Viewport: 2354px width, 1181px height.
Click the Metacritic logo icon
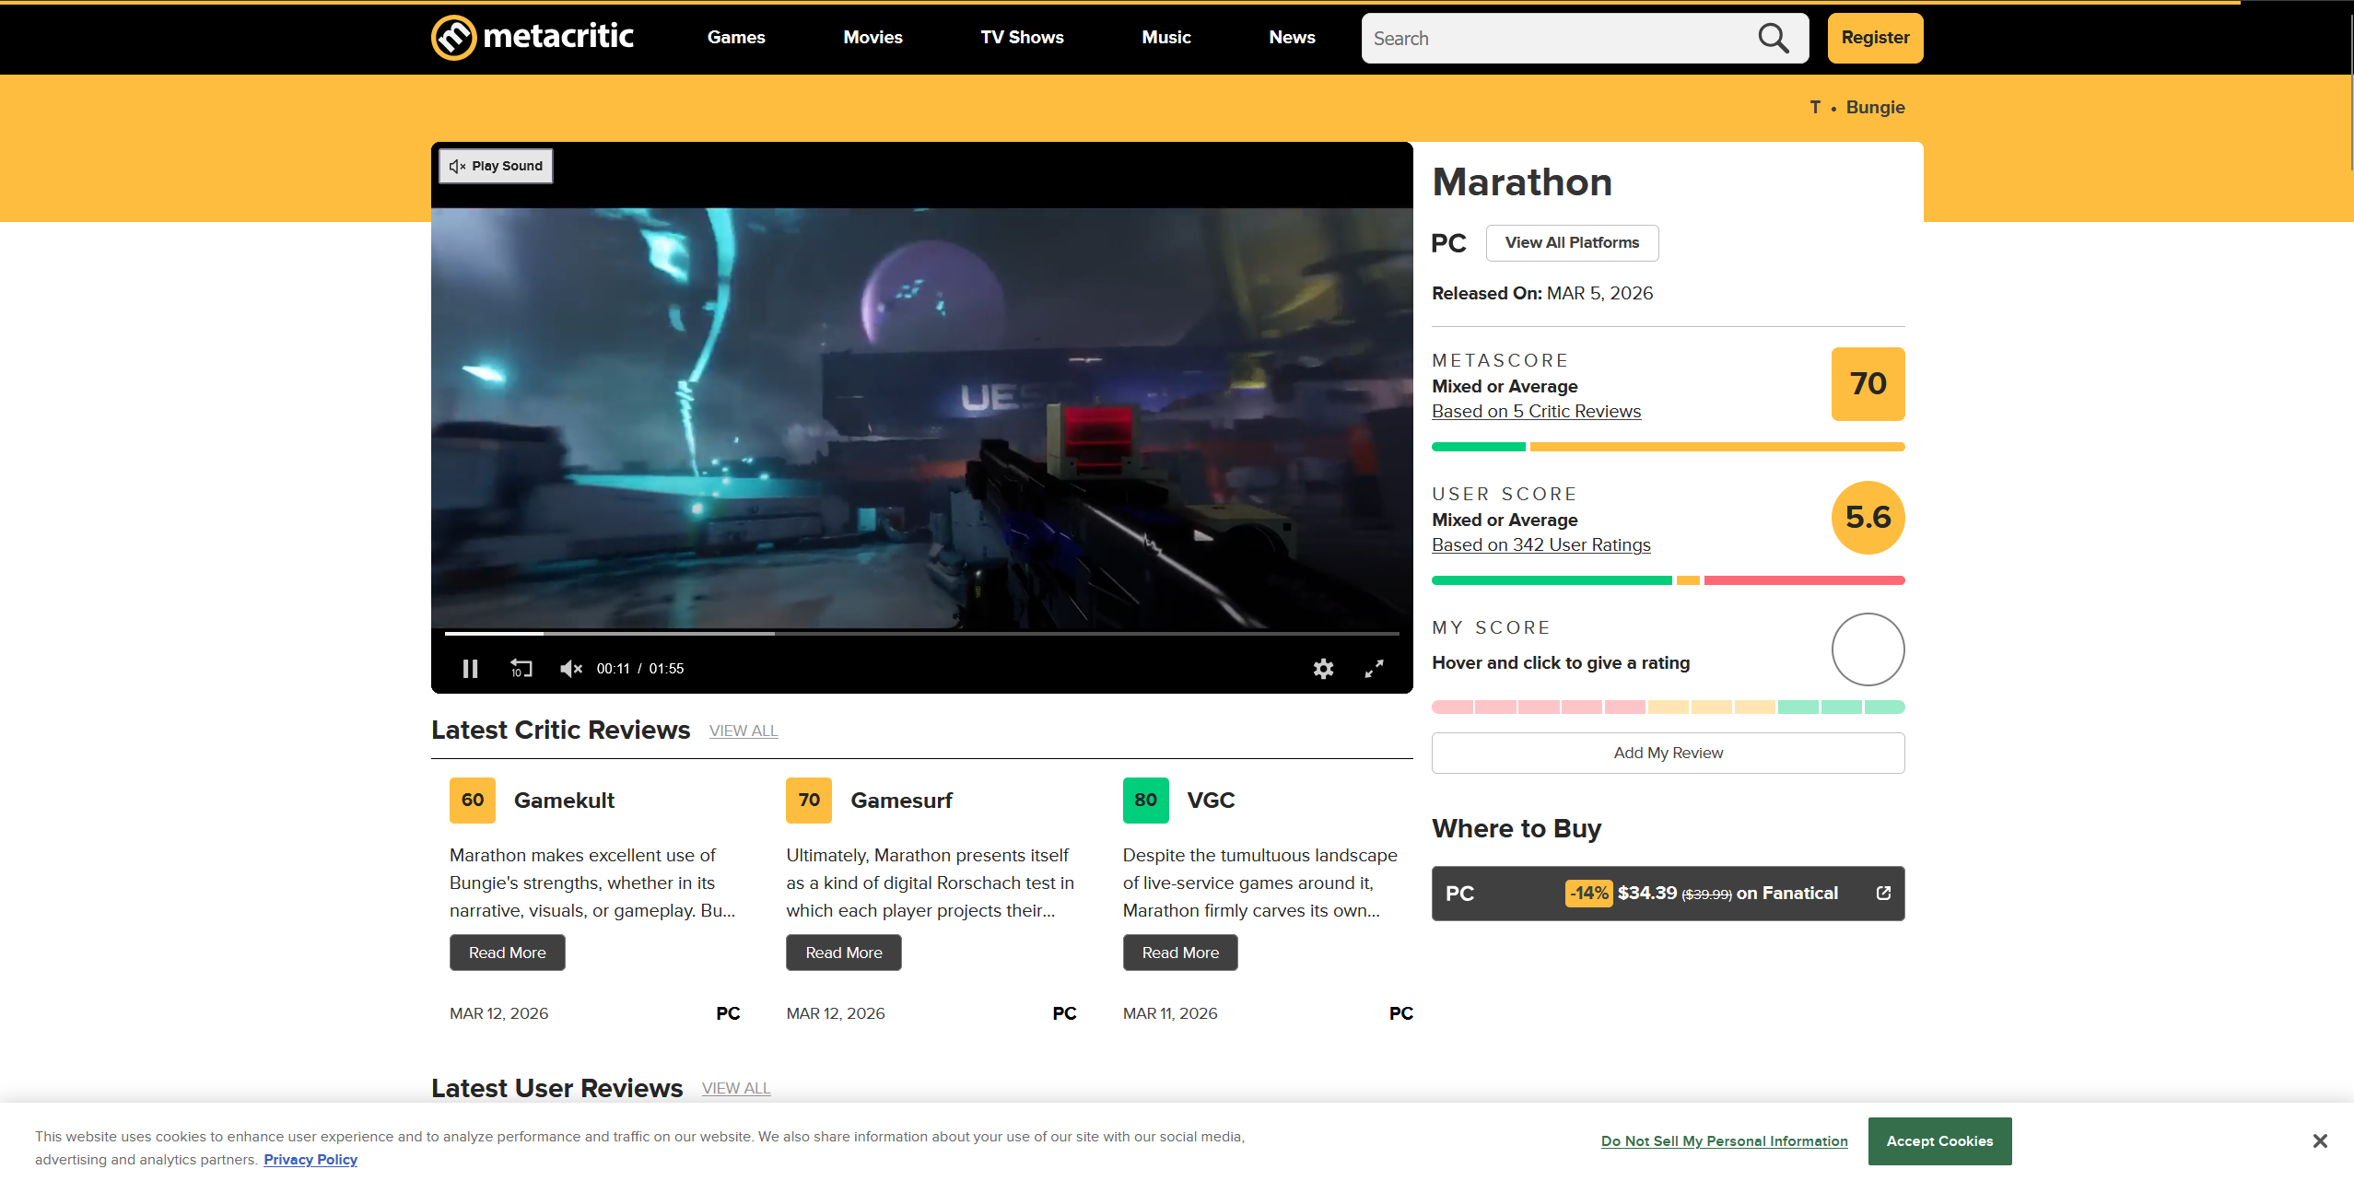pyautogui.click(x=453, y=38)
